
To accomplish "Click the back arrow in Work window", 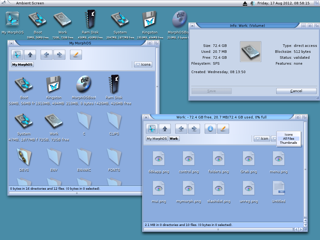I will (181, 128).
